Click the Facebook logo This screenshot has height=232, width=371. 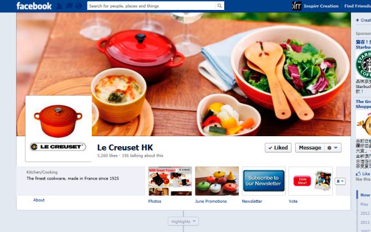click(x=34, y=6)
